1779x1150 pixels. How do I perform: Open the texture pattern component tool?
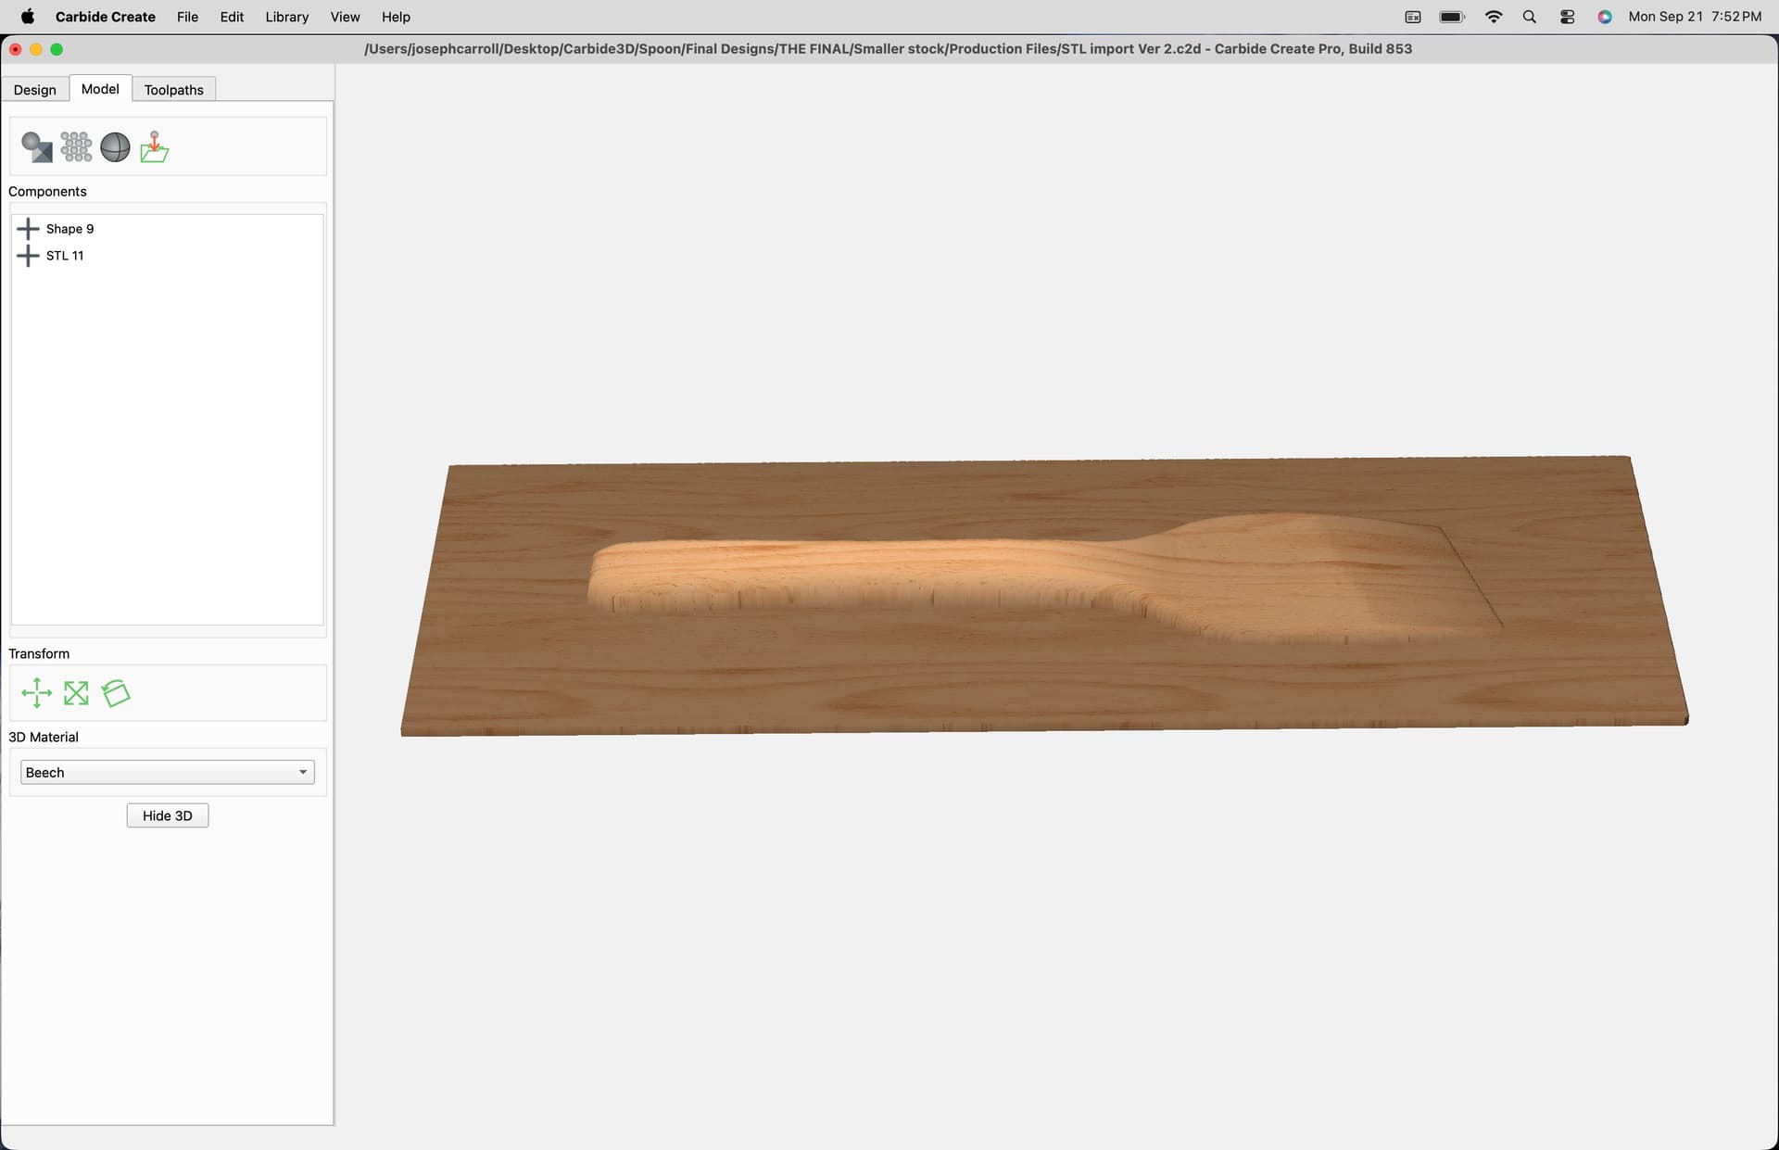(76, 146)
